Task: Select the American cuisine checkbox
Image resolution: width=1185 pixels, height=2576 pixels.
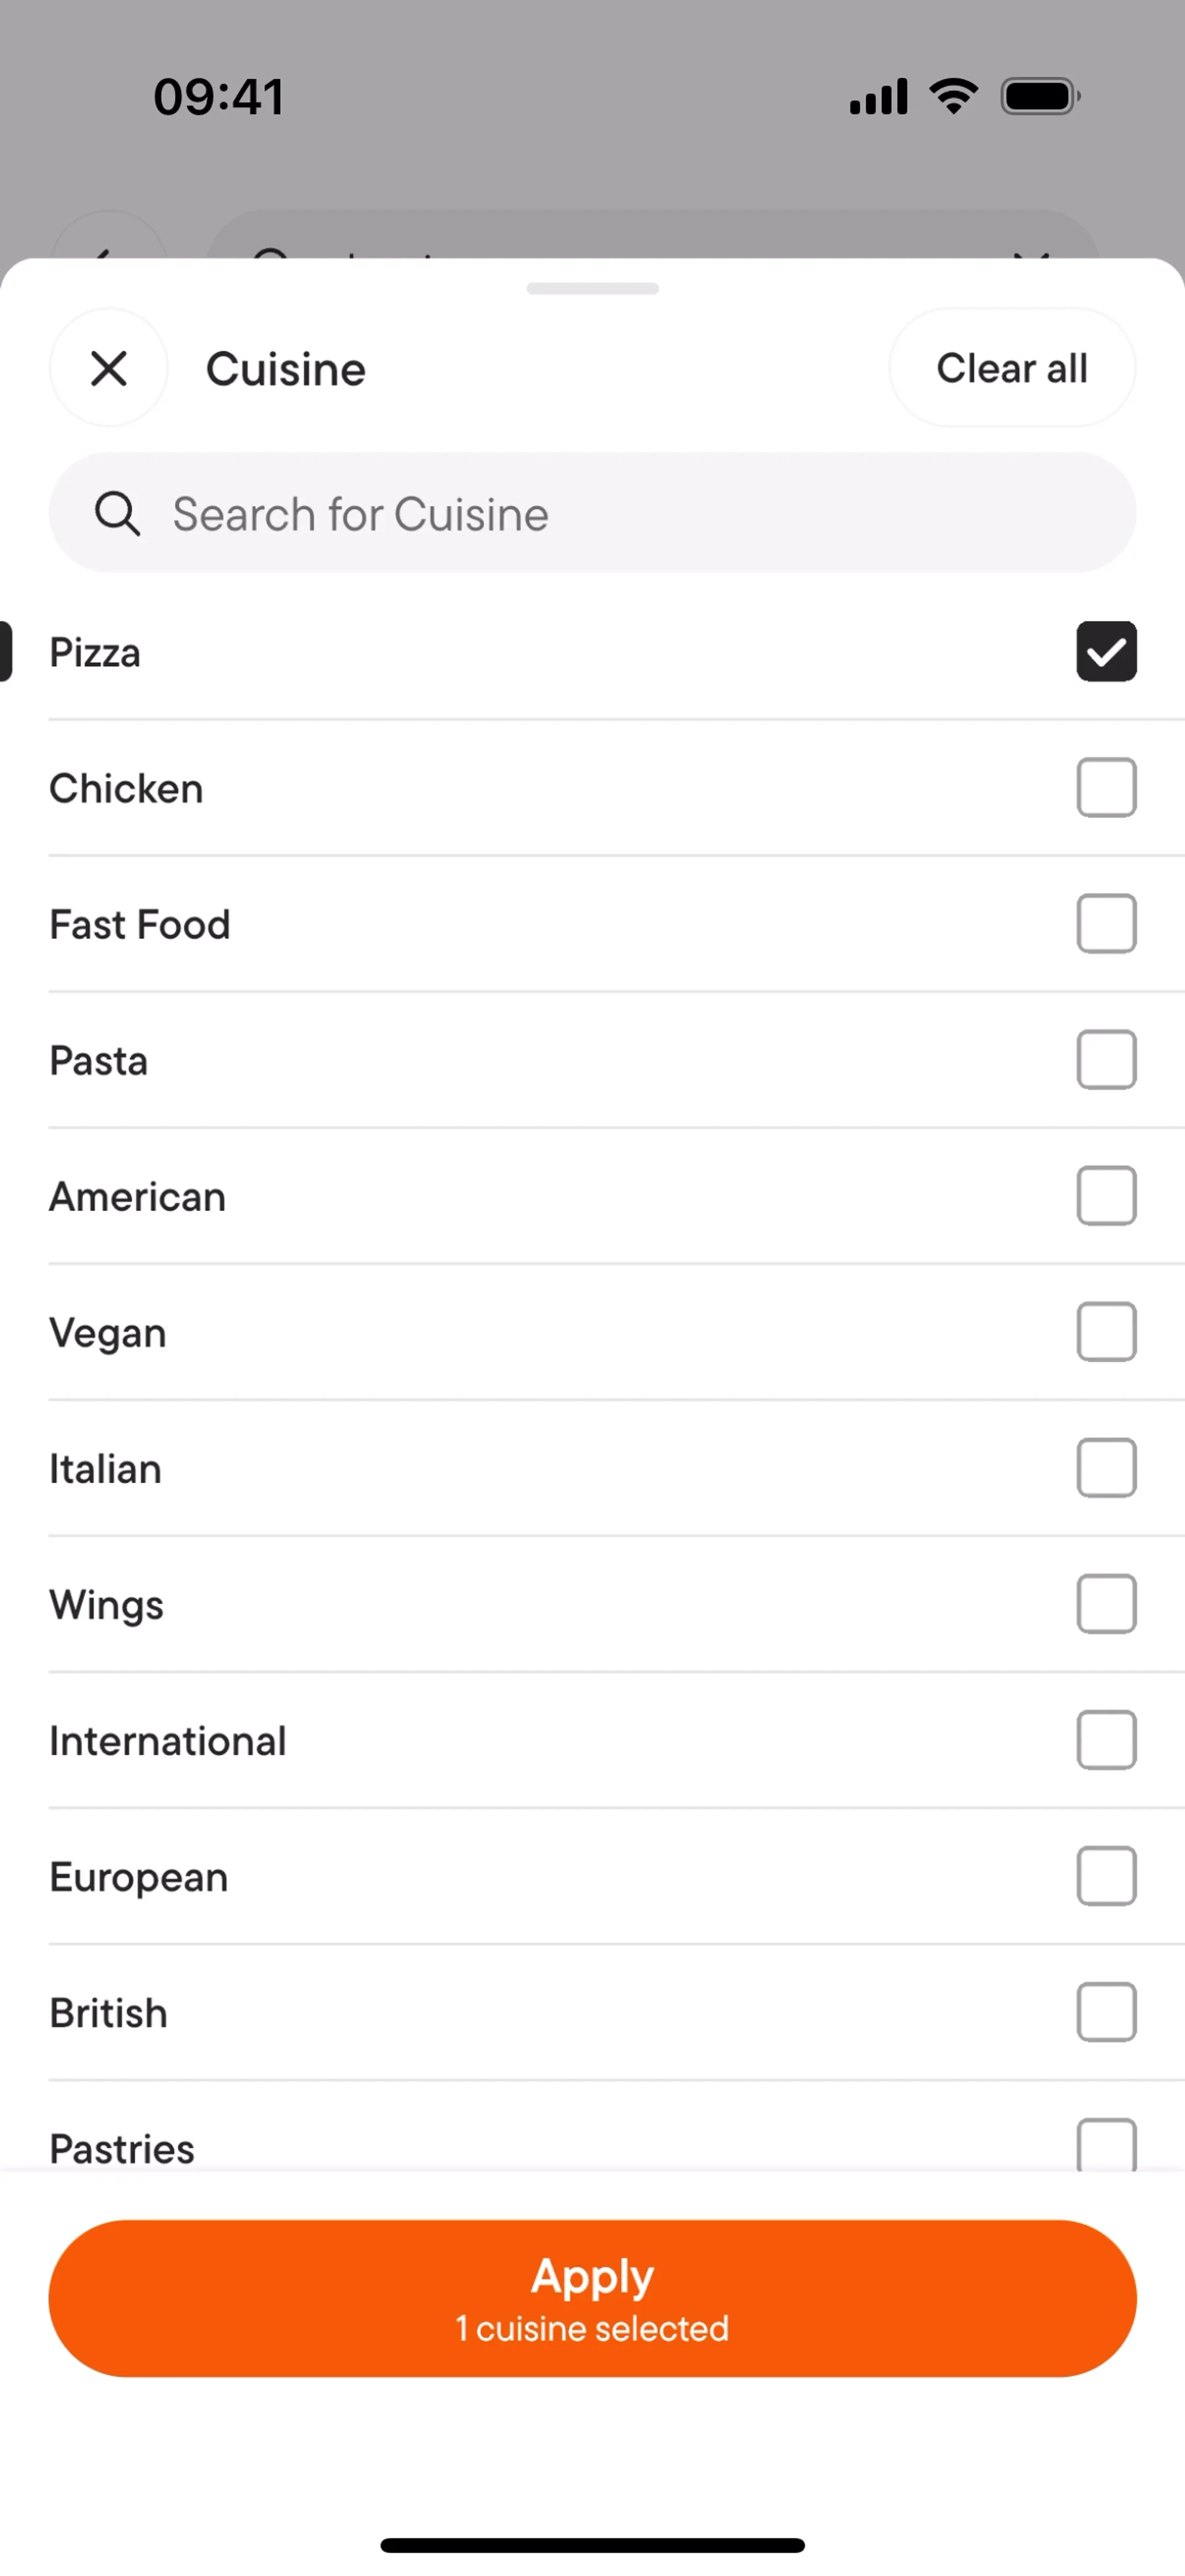Action: [1106, 1196]
